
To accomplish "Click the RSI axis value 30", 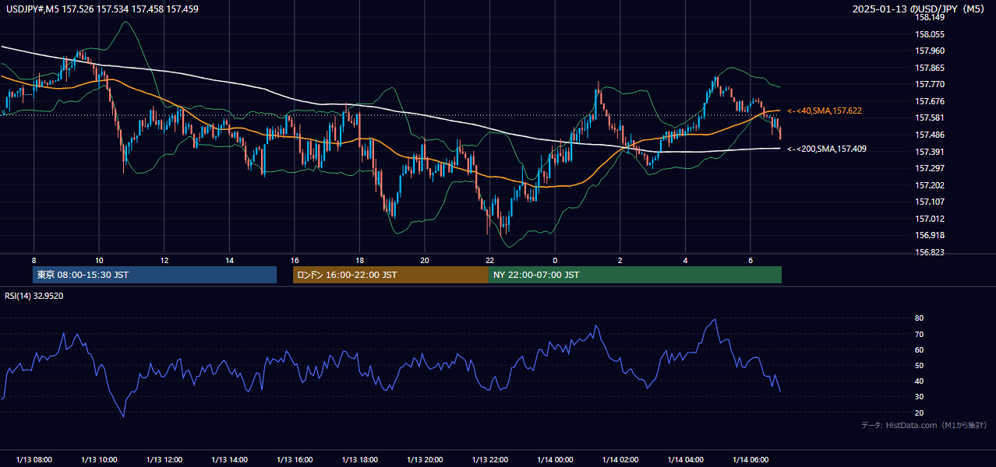I will [x=919, y=397].
